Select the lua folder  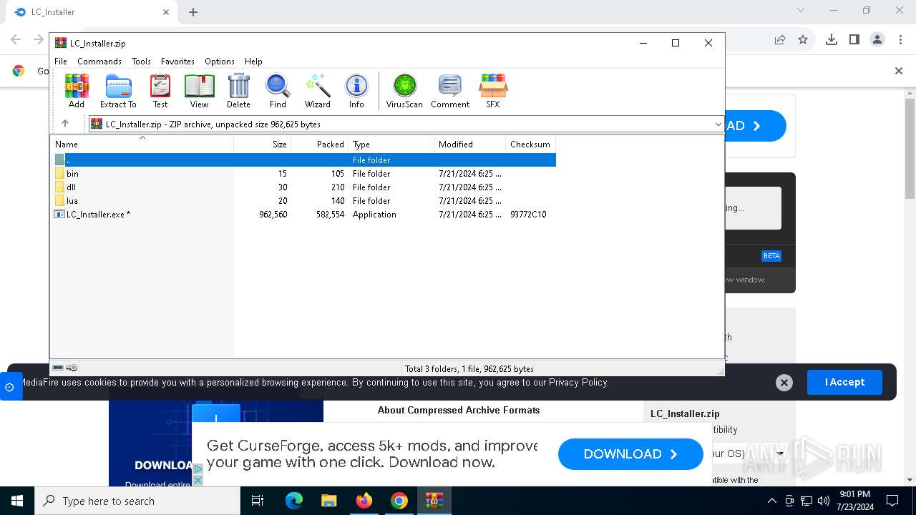[x=303, y=201]
